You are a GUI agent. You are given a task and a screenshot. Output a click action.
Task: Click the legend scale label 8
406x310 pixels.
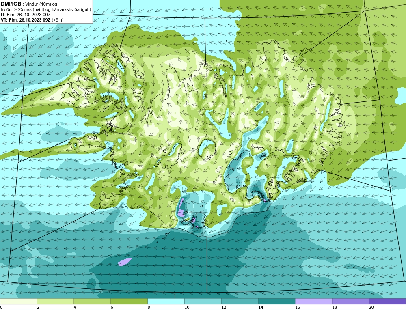149,307
